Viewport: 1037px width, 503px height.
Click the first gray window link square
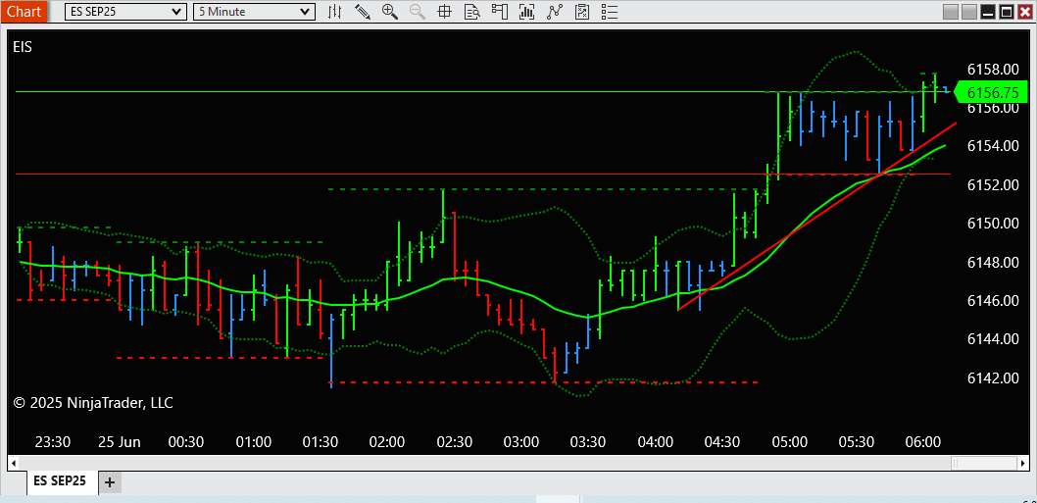click(951, 12)
